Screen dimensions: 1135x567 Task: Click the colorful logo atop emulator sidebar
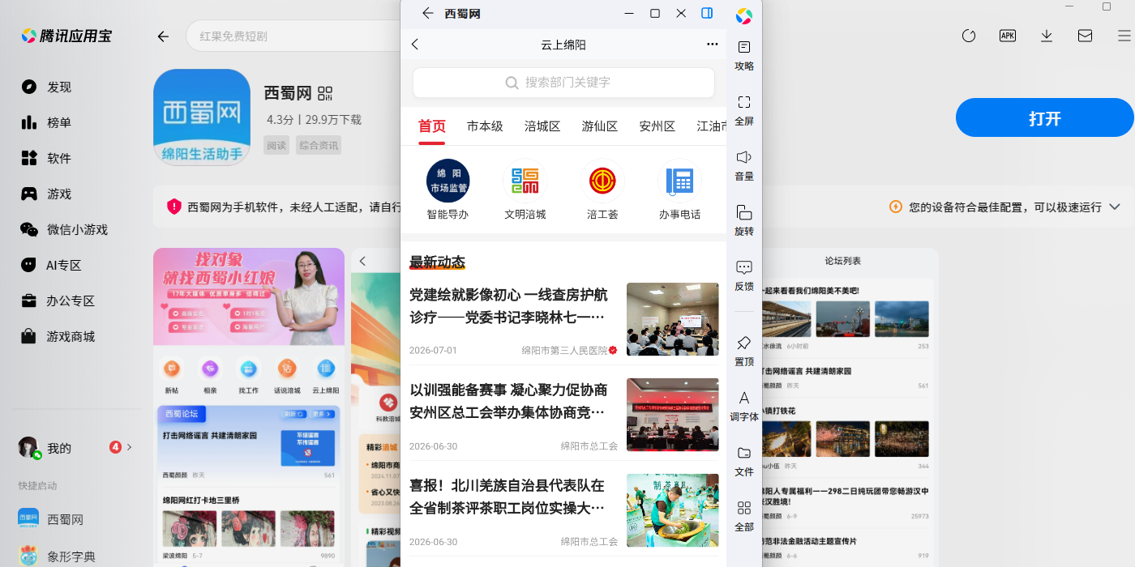point(743,15)
